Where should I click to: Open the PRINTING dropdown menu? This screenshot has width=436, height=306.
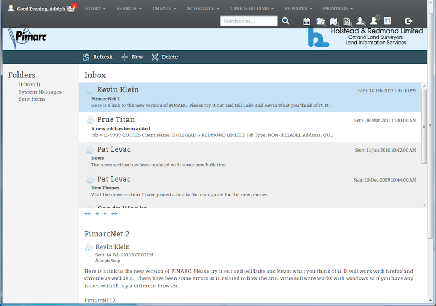[x=338, y=8]
